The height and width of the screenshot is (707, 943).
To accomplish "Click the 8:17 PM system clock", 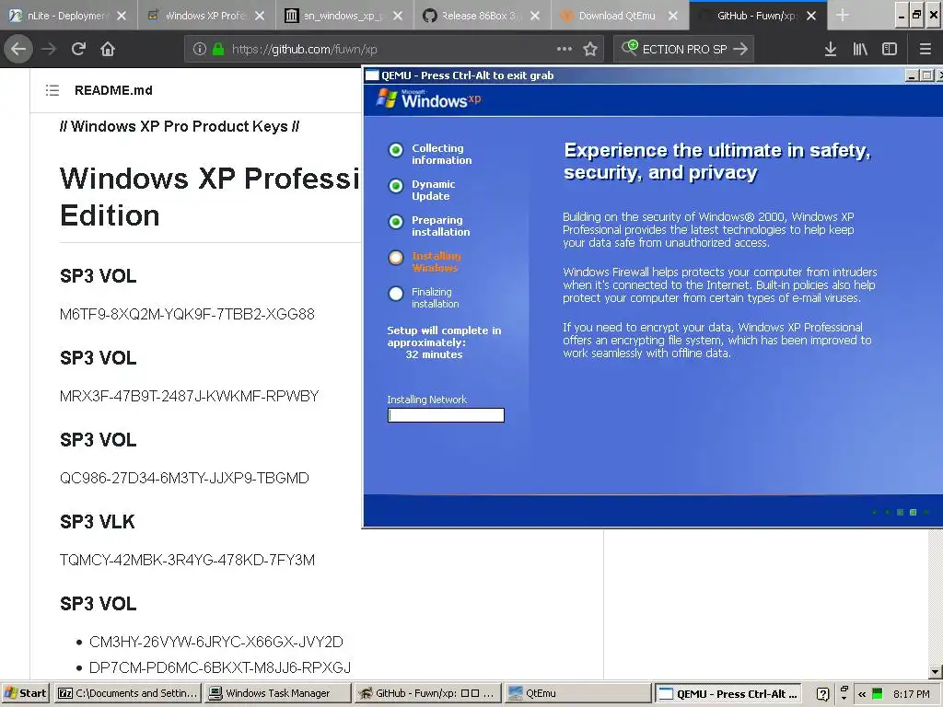I will point(911,694).
